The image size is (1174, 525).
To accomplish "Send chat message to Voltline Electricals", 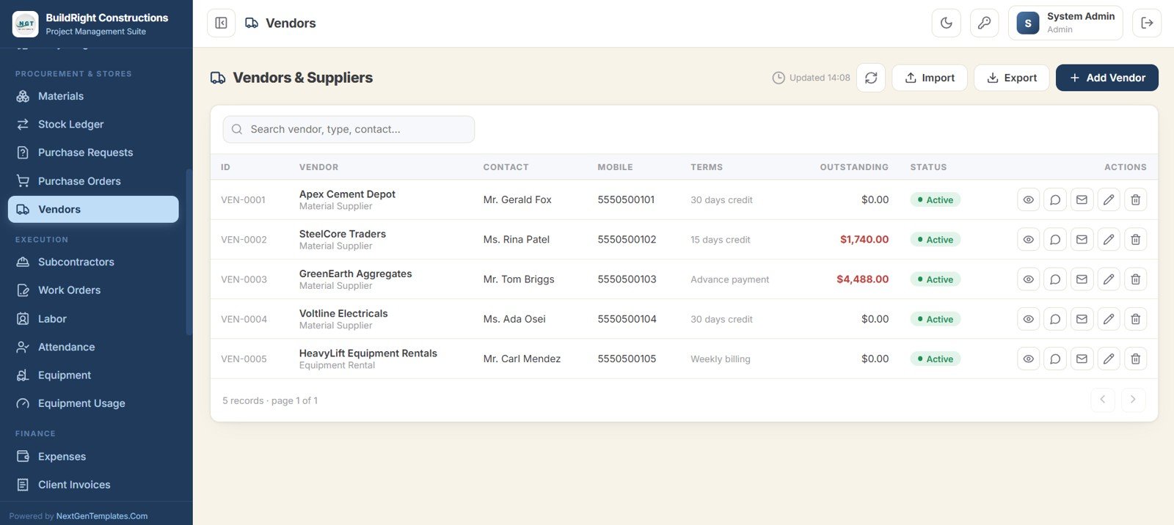I will click(1055, 319).
